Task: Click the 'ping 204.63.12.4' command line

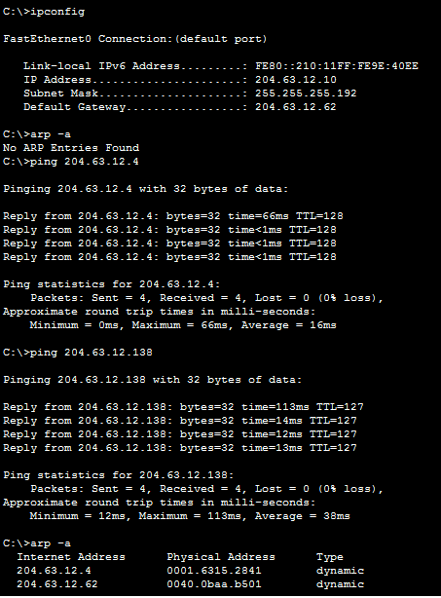Action: [71, 162]
